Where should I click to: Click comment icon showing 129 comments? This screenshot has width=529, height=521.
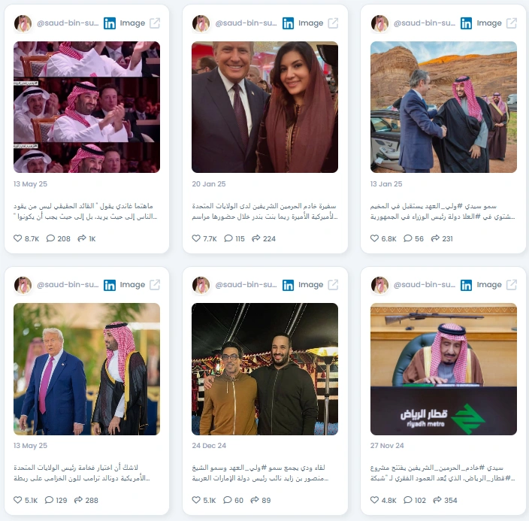coord(50,500)
